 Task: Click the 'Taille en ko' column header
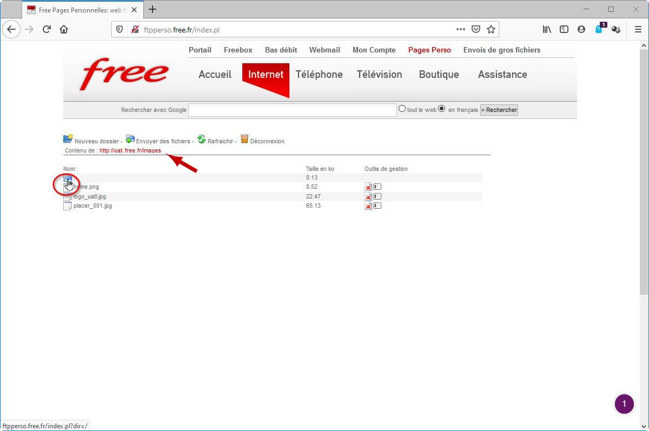coord(320,169)
